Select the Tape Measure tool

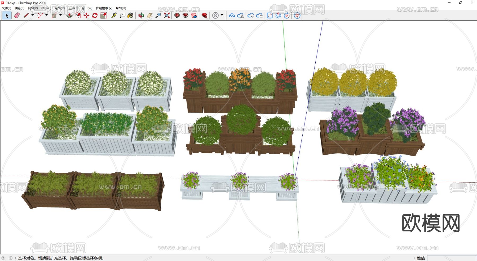114,16
